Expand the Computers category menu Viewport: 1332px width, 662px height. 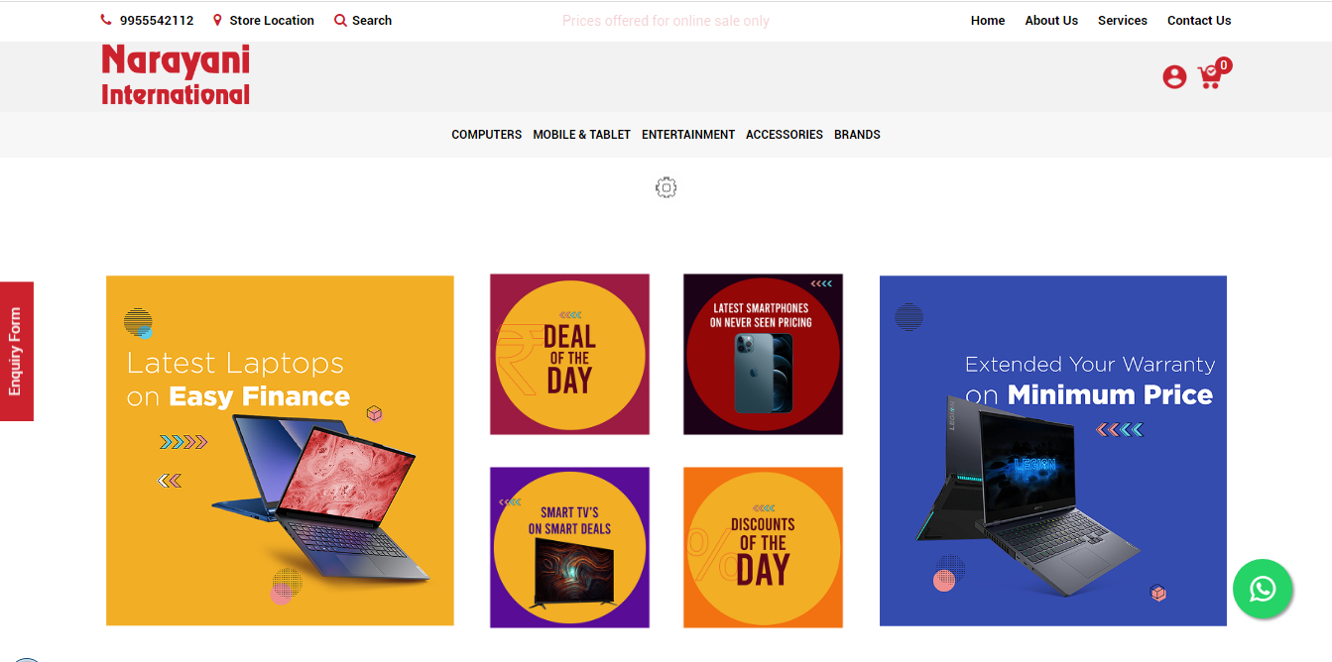coord(486,135)
